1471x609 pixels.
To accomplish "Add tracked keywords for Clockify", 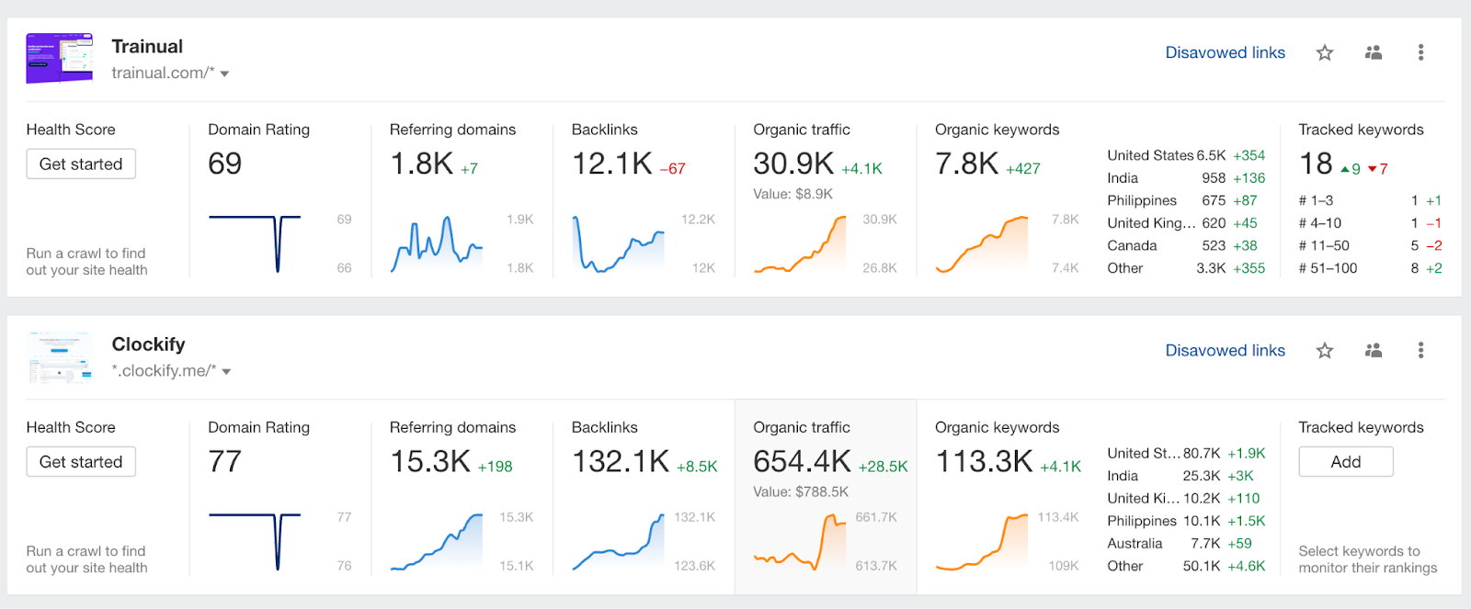I will click(x=1345, y=461).
